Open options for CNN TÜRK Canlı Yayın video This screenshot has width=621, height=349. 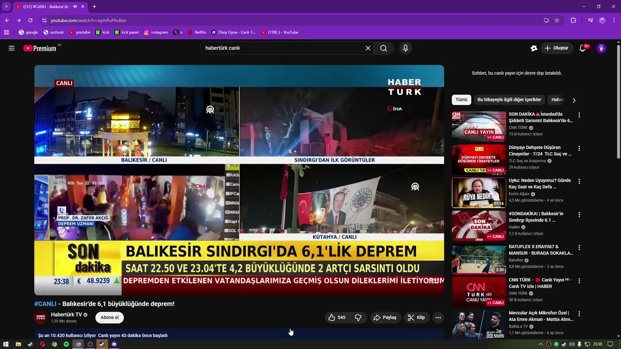(x=579, y=281)
